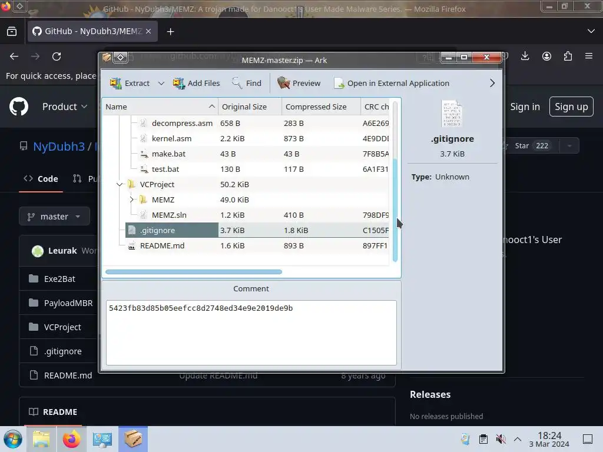Select the README.md row in Ark
Screen dimensions: 603x452
(x=246, y=245)
